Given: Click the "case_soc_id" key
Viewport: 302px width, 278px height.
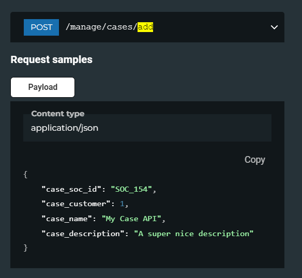Looking at the screenshot, I should [71, 189].
